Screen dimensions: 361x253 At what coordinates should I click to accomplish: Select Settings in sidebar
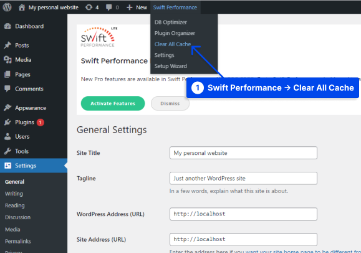pos(34,166)
